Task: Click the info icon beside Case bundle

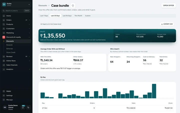Action: tap(73, 6)
